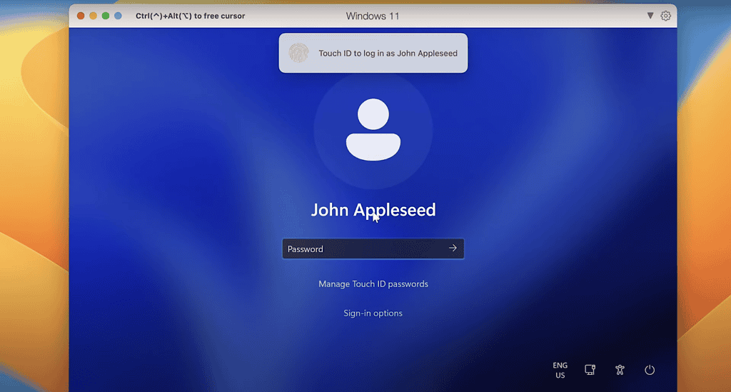Viewport: 731px width, 392px height.
Task: Click the Touch ID login notification text
Action: click(x=388, y=53)
